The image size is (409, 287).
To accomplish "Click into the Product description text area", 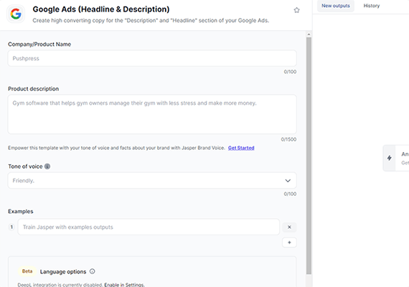I will pos(152,114).
